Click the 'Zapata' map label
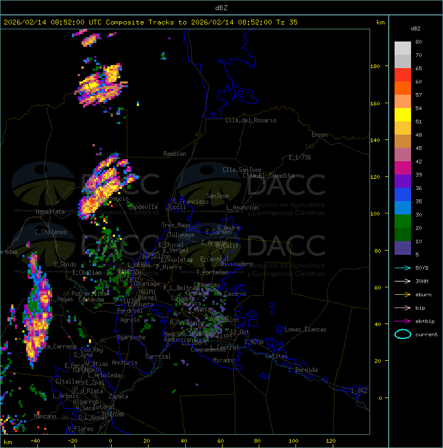This screenshot has height=448, width=443. (x=118, y=396)
